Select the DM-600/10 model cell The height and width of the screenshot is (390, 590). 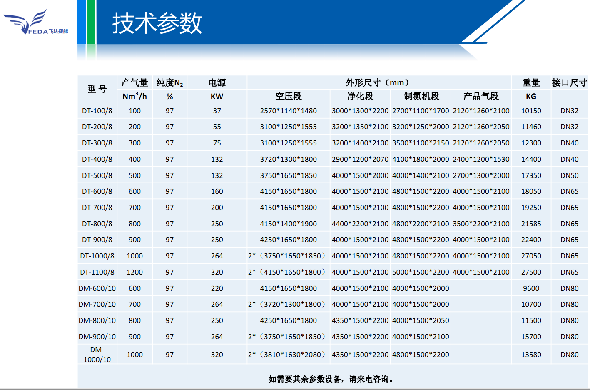tap(97, 288)
